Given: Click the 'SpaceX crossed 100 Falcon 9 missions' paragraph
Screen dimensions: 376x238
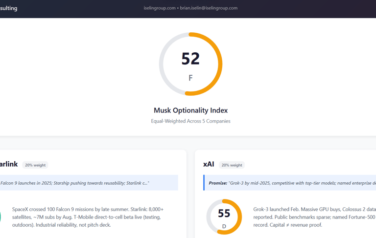Looking at the screenshot, I should click(88, 217).
